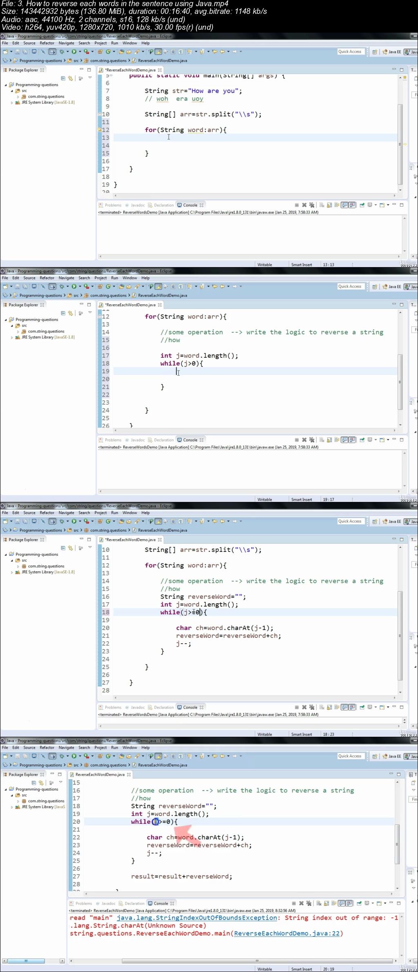
Task: Click the New wizard icon in the bottom frame's toolbar
Action: 6,756
